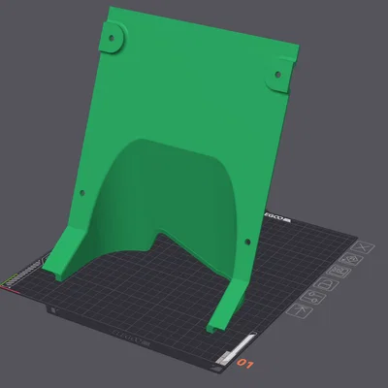Click the plate arrow icon below settings
The image size is (388, 388).
(300, 311)
